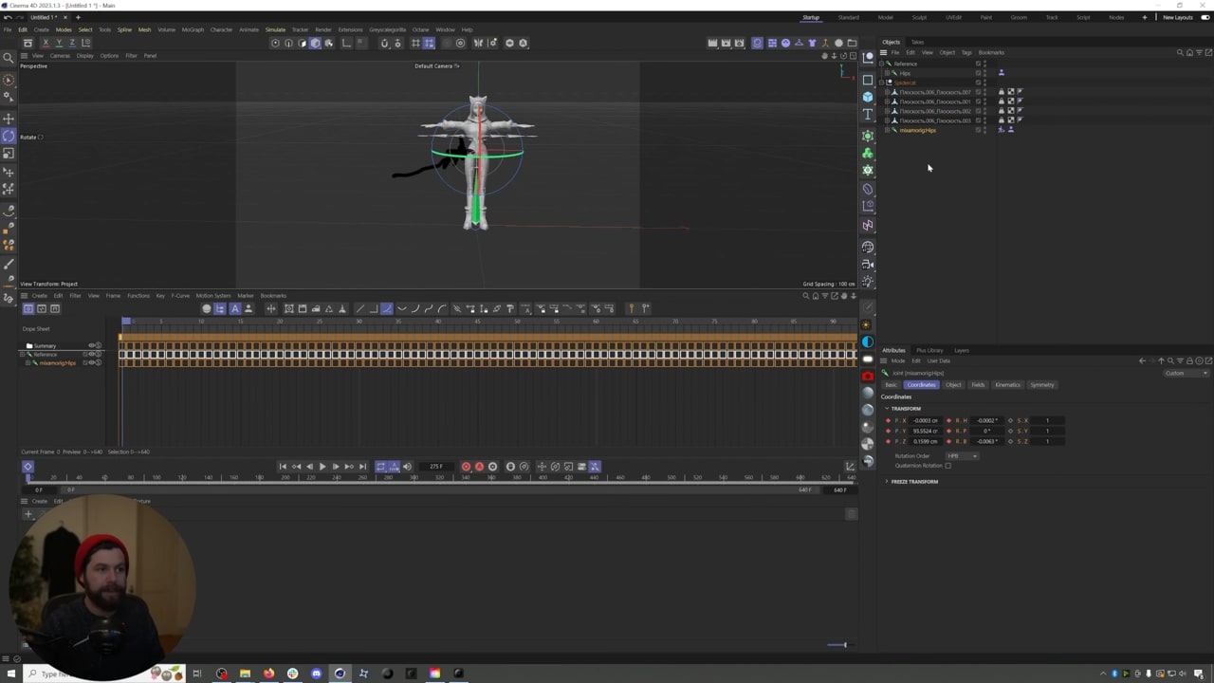Image resolution: width=1214 pixels, height=683 pixels.
Task: Expand the Hips joint in Objects tree
Action: (887, 73)
